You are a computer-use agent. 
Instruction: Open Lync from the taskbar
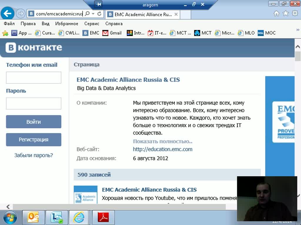57,218
